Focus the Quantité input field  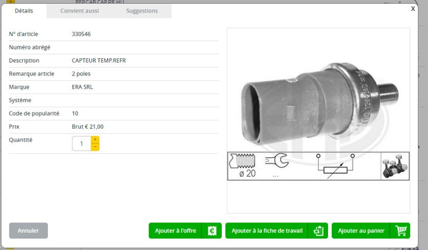(81, 144)
